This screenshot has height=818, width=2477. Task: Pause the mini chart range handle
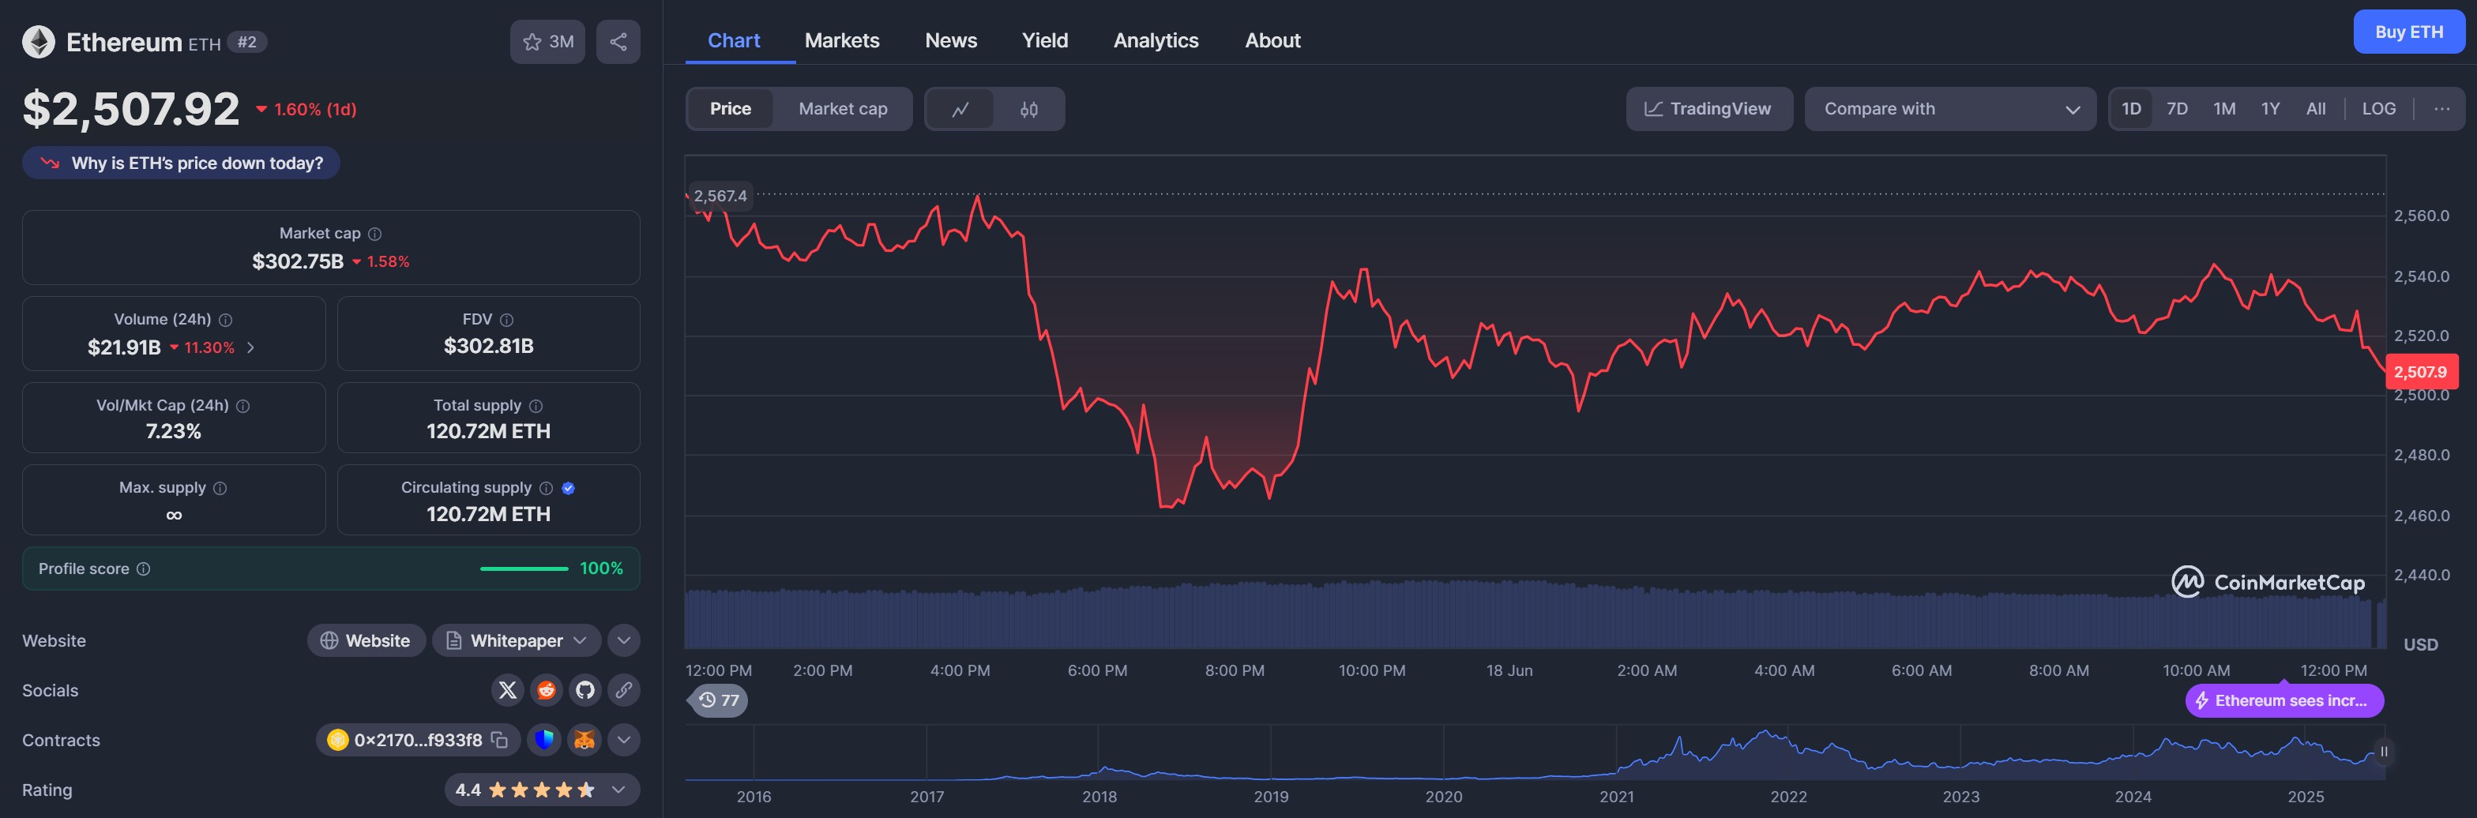(2384, 752)
